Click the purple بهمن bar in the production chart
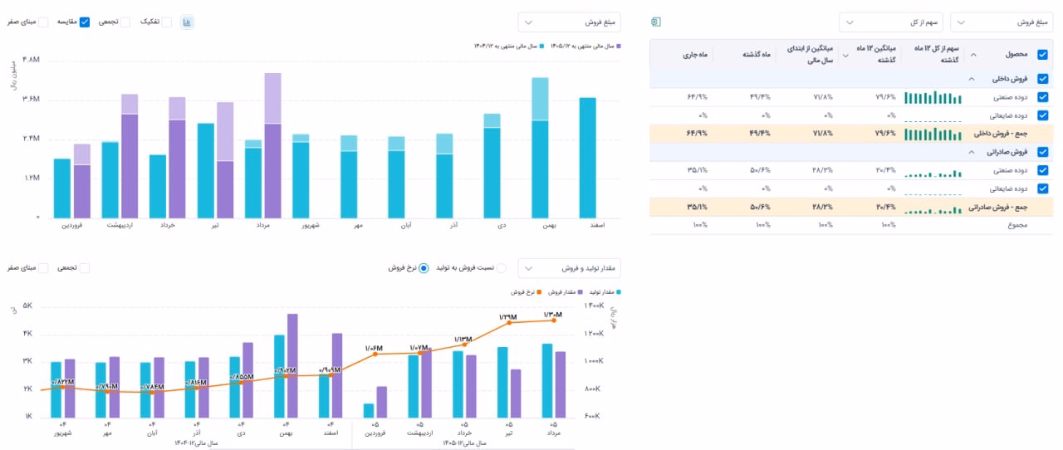 pos(292,365)
